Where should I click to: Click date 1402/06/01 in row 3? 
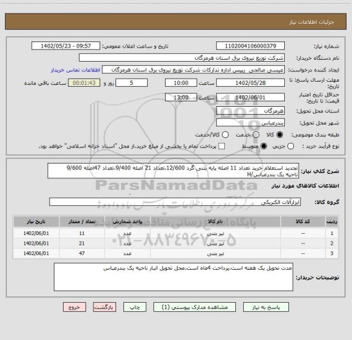[x=36, y=253]
